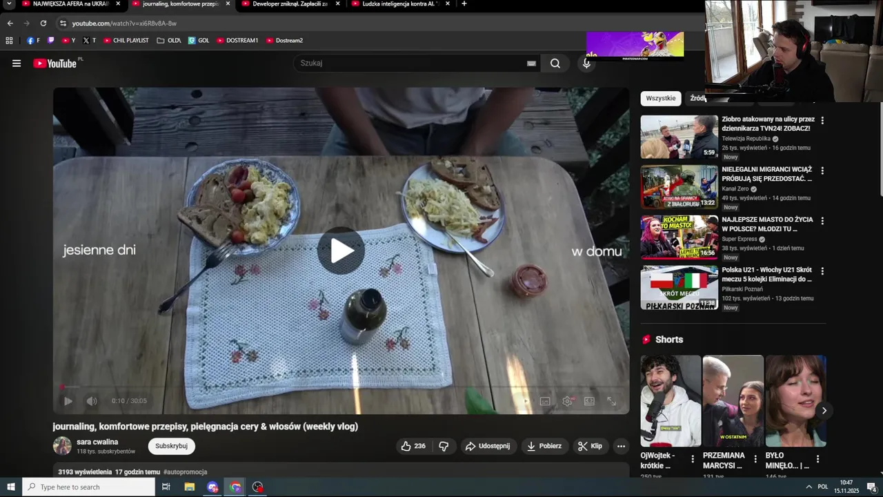
Task: Close the journaling, komfortowe przepisy tab
Action: pos(228,3)
